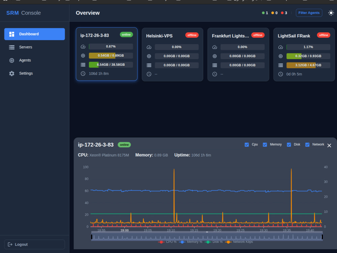
Task: Click the Dashboard grid icon
Action: pos(12,34)
